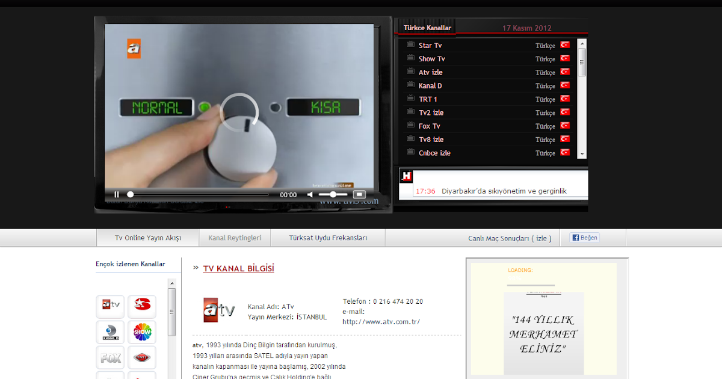Adjust the video volume slider
The image size is (722, 379).
click(333, 194)
